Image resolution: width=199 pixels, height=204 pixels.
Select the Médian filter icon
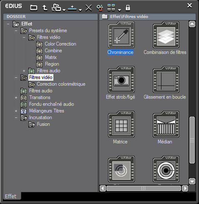pos(166,124)
